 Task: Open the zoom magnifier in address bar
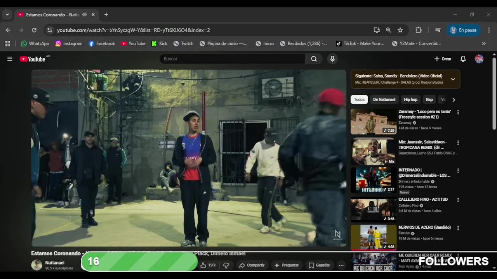point(388,30)
